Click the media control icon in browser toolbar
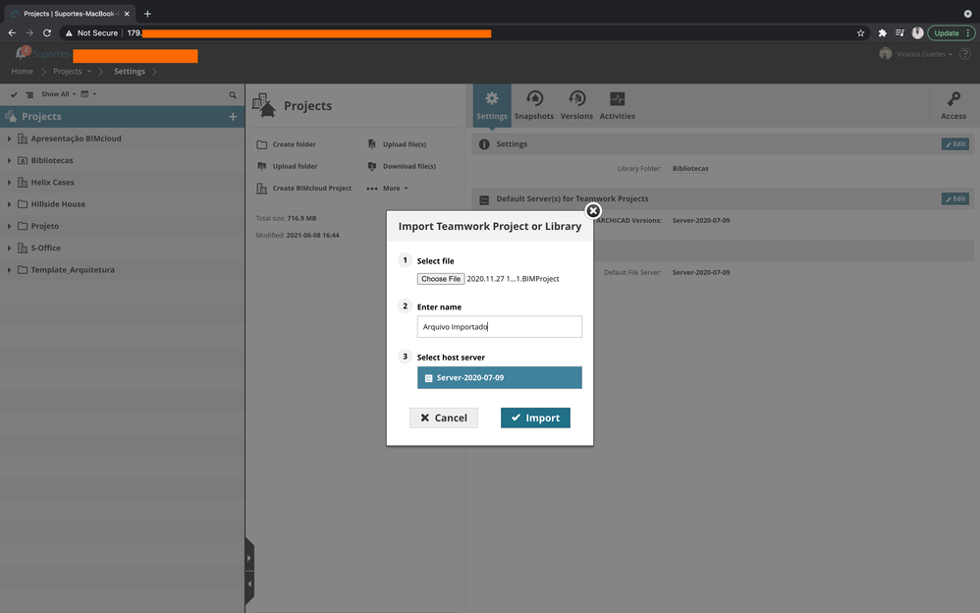 900,33
